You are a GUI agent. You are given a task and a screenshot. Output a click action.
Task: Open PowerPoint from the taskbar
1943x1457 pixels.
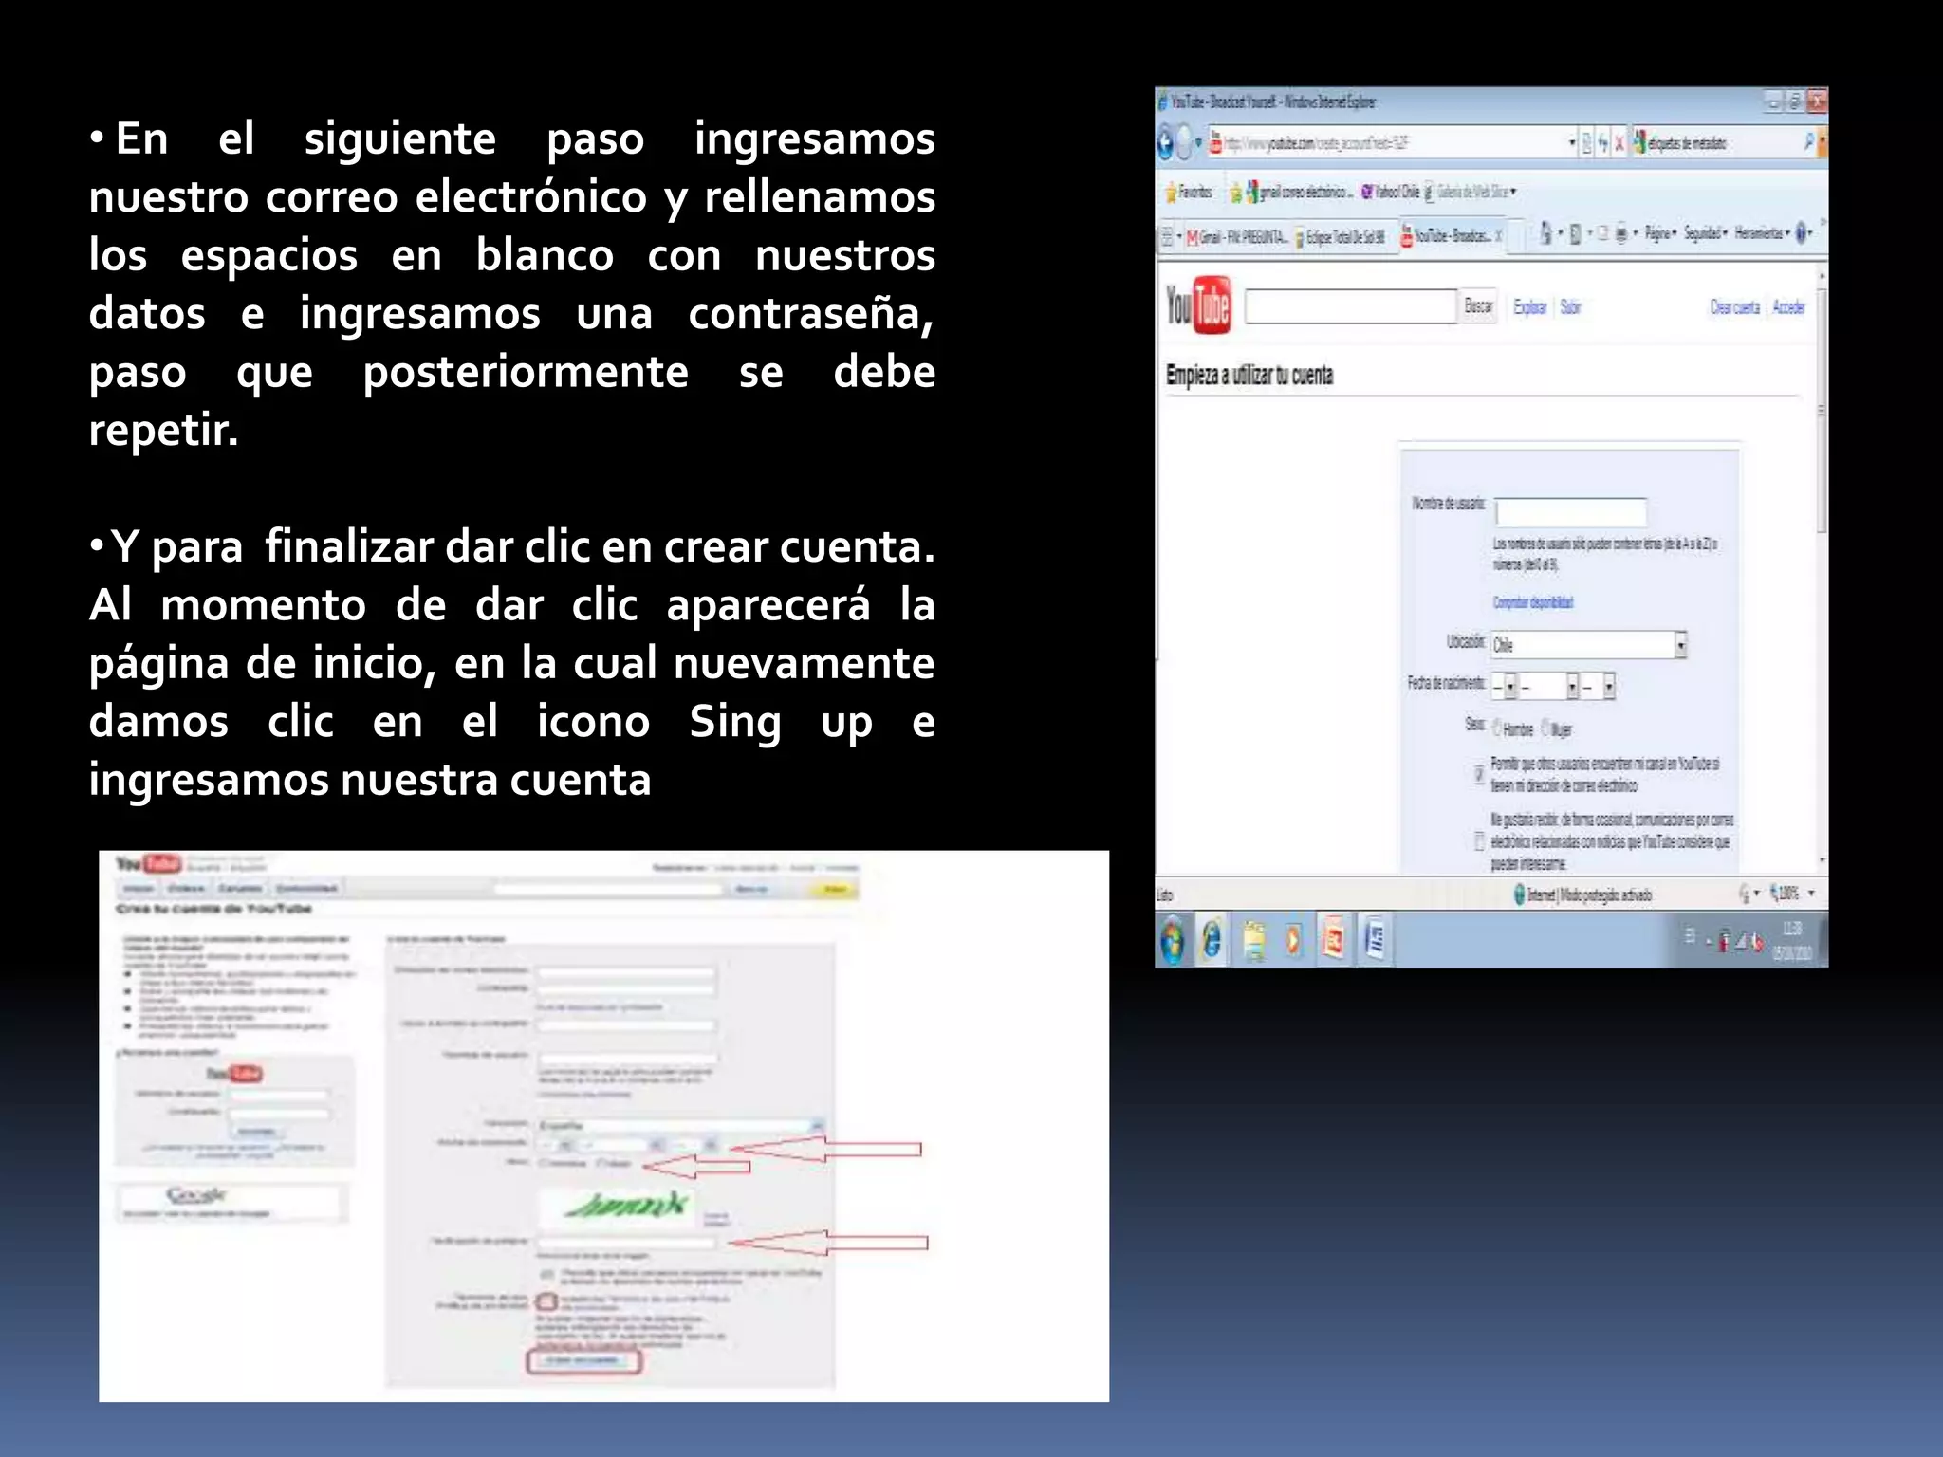point(1333,940)
